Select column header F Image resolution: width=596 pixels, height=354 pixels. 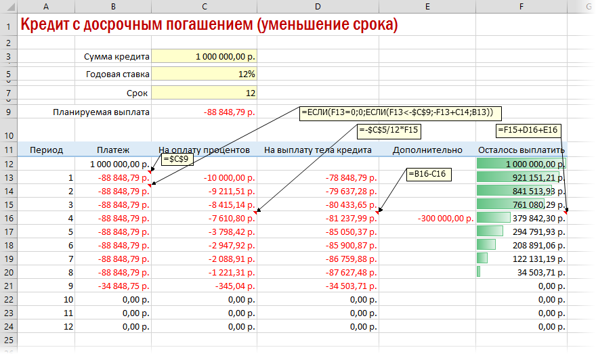pos(521,7)
